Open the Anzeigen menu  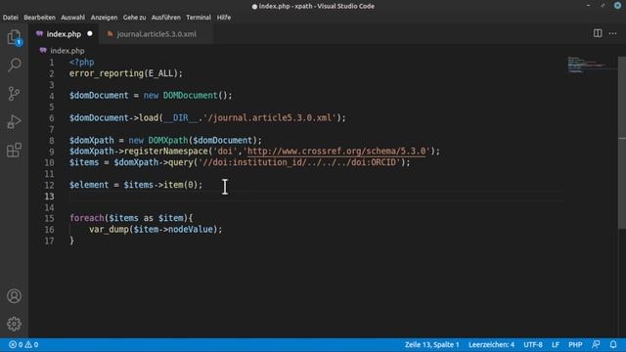coord(104,18)
